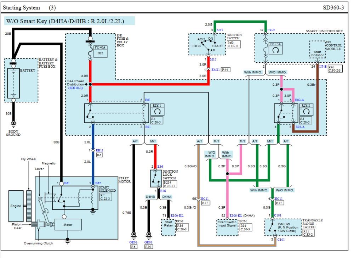Open the GE03 ground reference link

click(x=148, y=242)
